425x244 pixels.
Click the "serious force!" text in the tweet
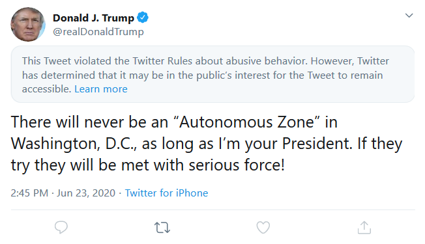pos(237,165)
